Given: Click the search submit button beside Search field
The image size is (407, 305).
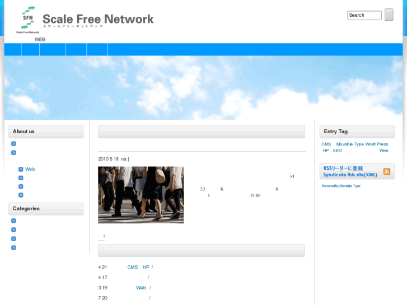Looking at the screenshot, I should (389, 15).
